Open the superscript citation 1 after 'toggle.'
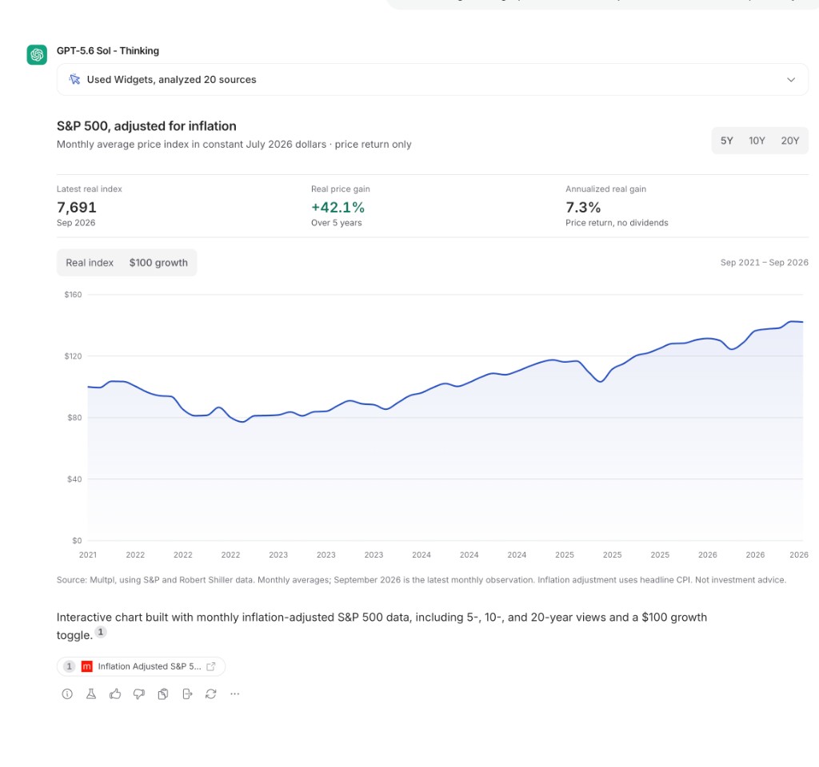Screen dimensions: 819x767 pos(101,633)
